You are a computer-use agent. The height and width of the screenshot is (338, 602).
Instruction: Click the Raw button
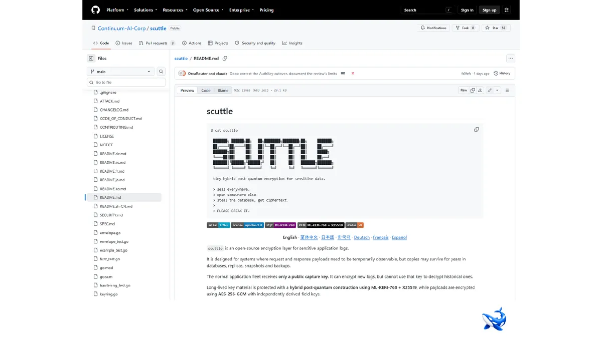click(464, 90)
